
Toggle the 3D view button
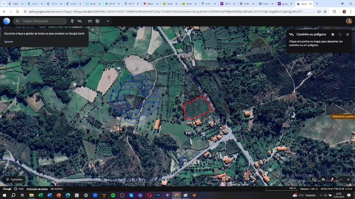[323, 179]
